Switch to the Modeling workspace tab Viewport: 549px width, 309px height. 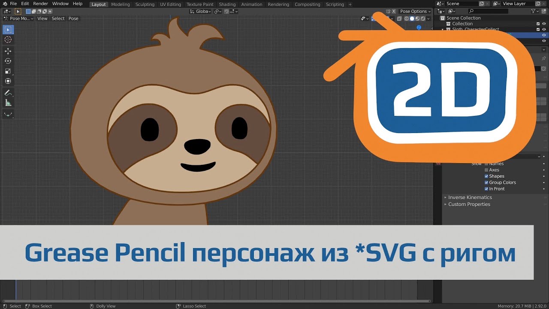click(121, 4)
